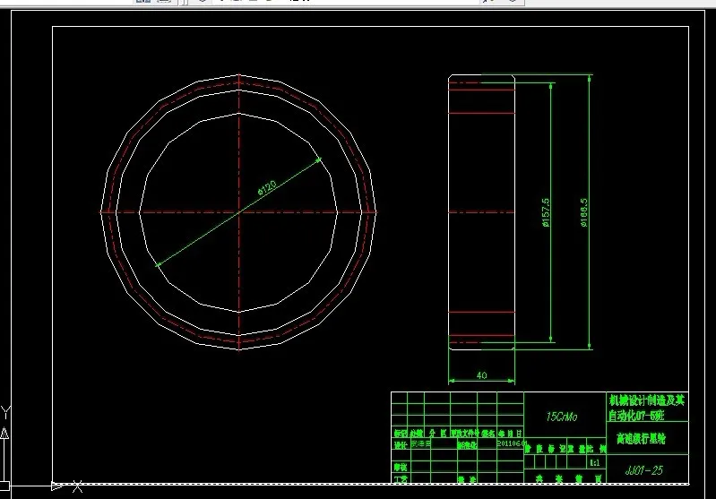This screenshot has width=716, height=499.
Task: Click the 审核 label in title block
Action: 400,467
